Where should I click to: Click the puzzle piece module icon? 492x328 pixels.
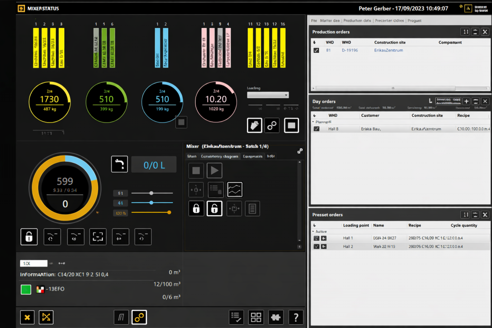click(x=276, y=317)
